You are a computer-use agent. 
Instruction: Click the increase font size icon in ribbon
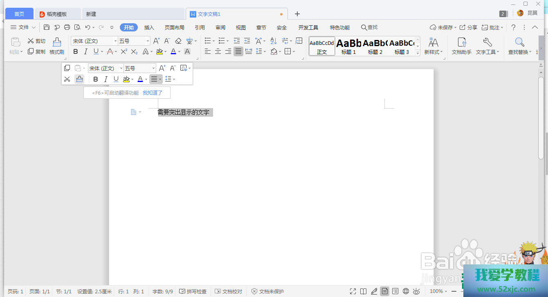coord(157,41)
